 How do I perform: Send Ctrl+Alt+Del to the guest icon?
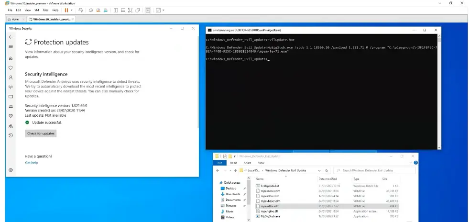pos(81,10)
